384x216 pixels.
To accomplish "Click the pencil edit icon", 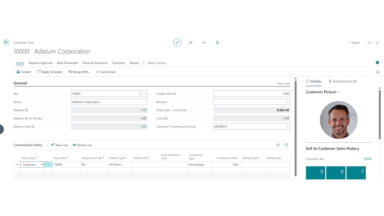I will (x=177, y=43).
